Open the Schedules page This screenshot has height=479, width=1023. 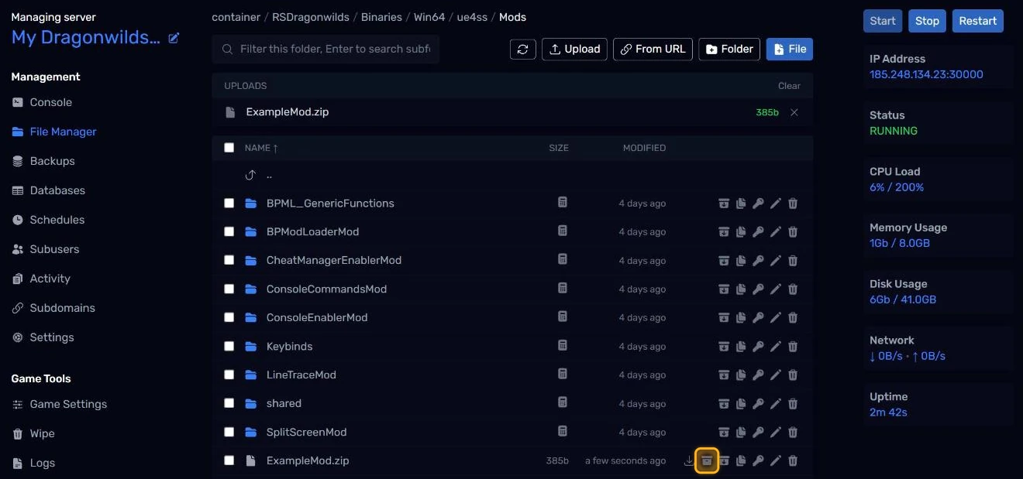click(x=57, y=220)
